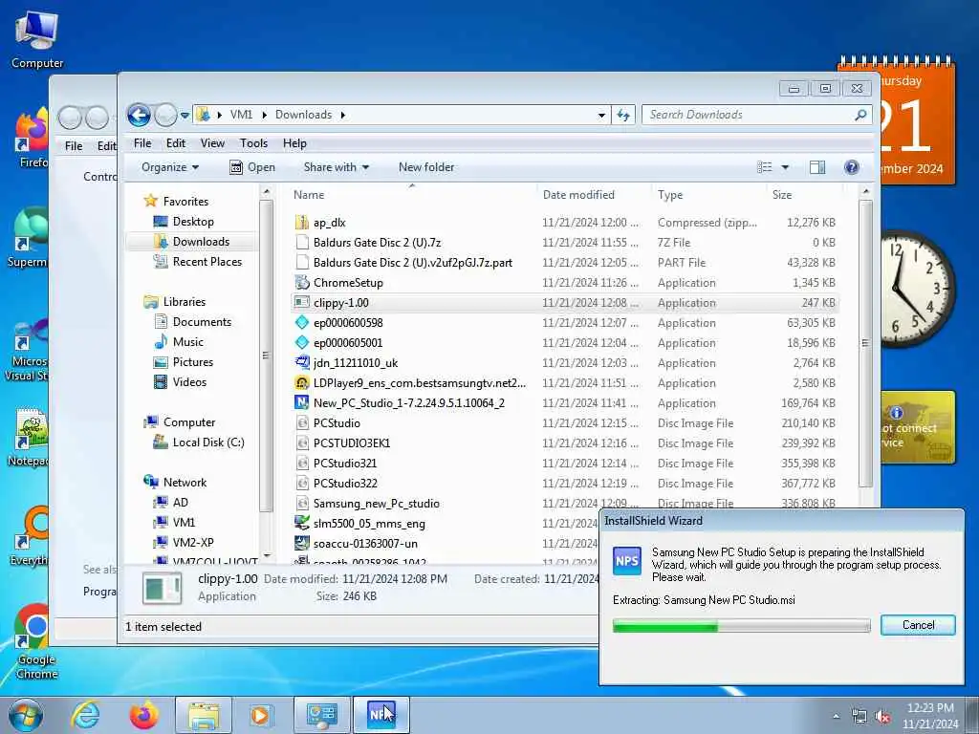Open Windows Media Player taskbar icon
The width and height of the screenshot is (979, 734).
pyautogui.click(x=261, y=715)
